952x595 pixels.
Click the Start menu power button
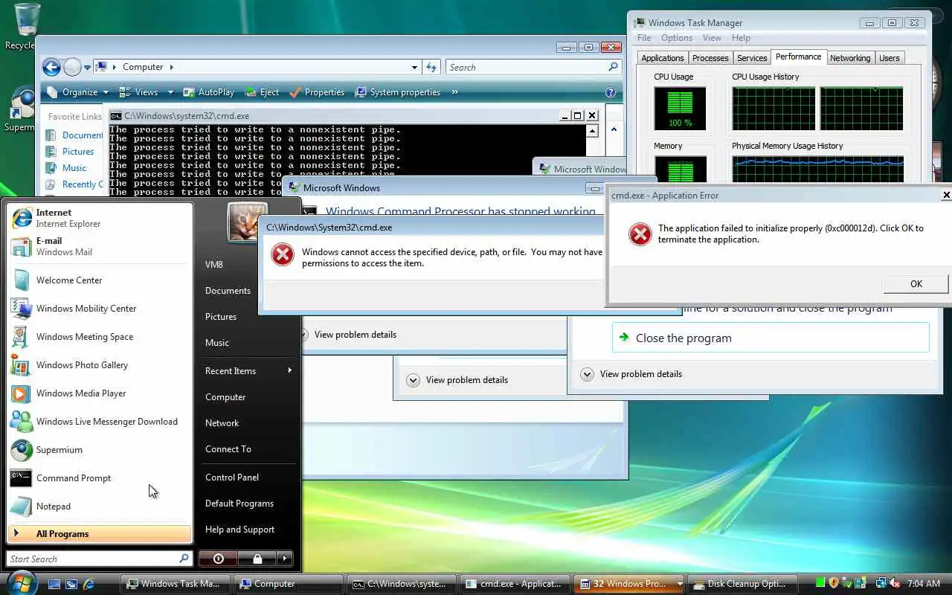(x=218, y=559)
